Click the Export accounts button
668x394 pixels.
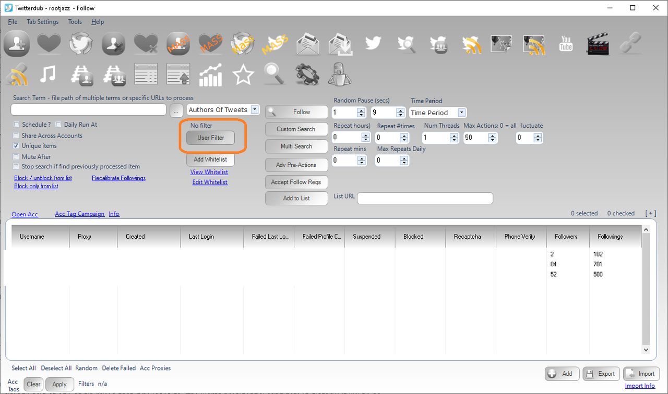[x=601, y=374]
